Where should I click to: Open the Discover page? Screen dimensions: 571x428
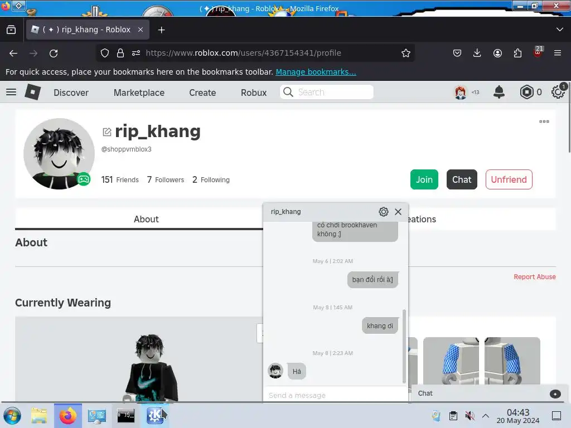71,93
